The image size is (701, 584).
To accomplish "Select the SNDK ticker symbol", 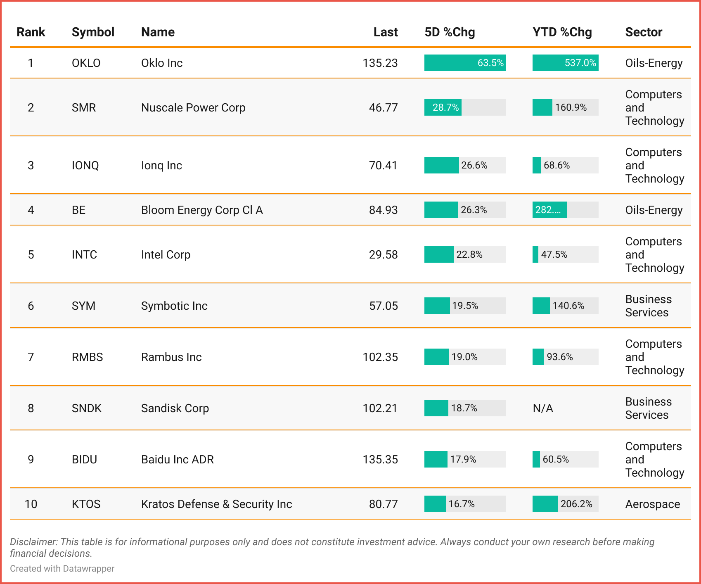I will (x=87, y=408).
